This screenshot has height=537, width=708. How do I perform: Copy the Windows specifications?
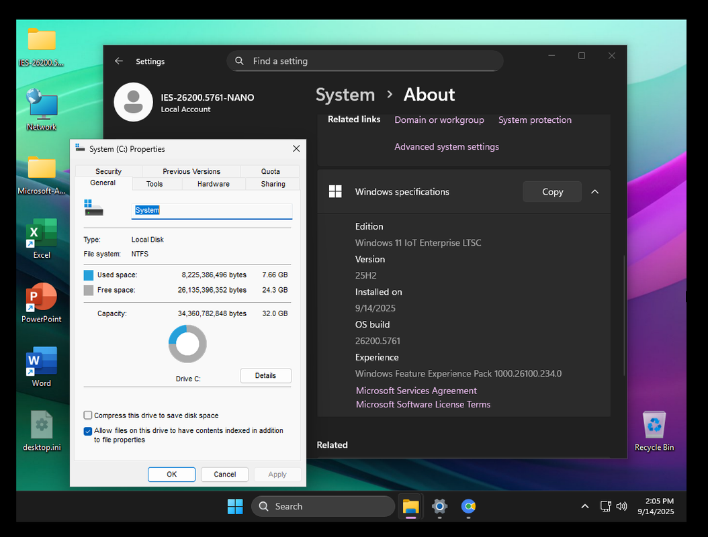tap(552, 192)
